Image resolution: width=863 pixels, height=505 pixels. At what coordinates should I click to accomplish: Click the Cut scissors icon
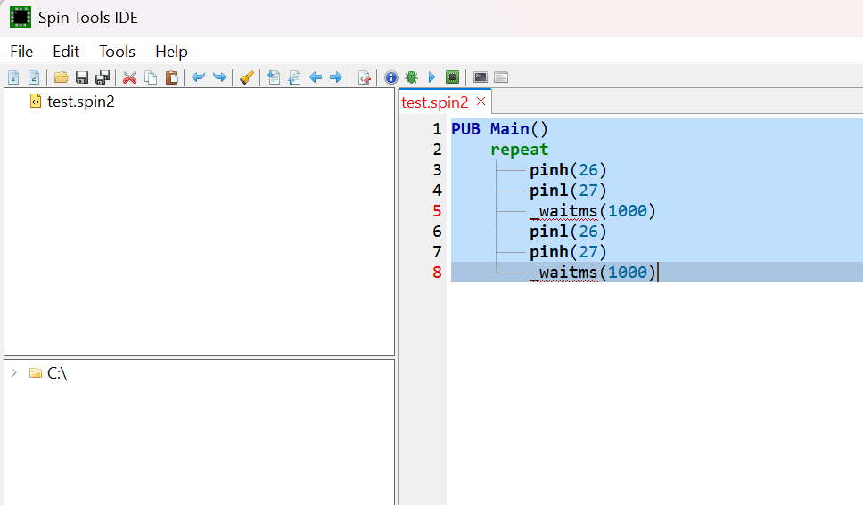[x=129, y=77]
